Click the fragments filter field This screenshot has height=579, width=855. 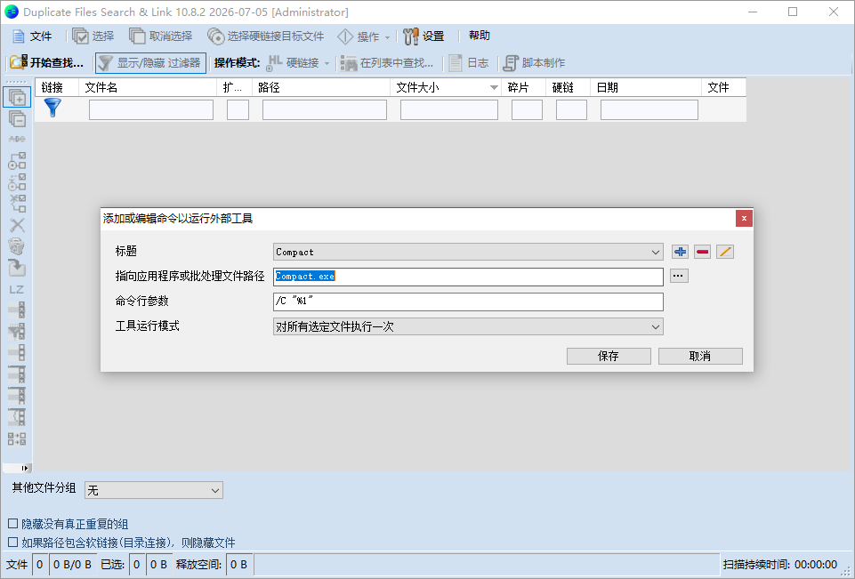(527, 109)
